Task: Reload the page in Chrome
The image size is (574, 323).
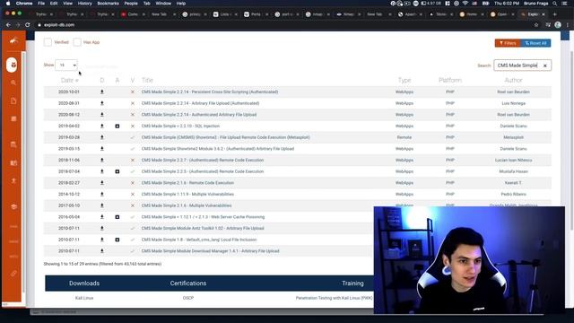Action: [28, 25]
